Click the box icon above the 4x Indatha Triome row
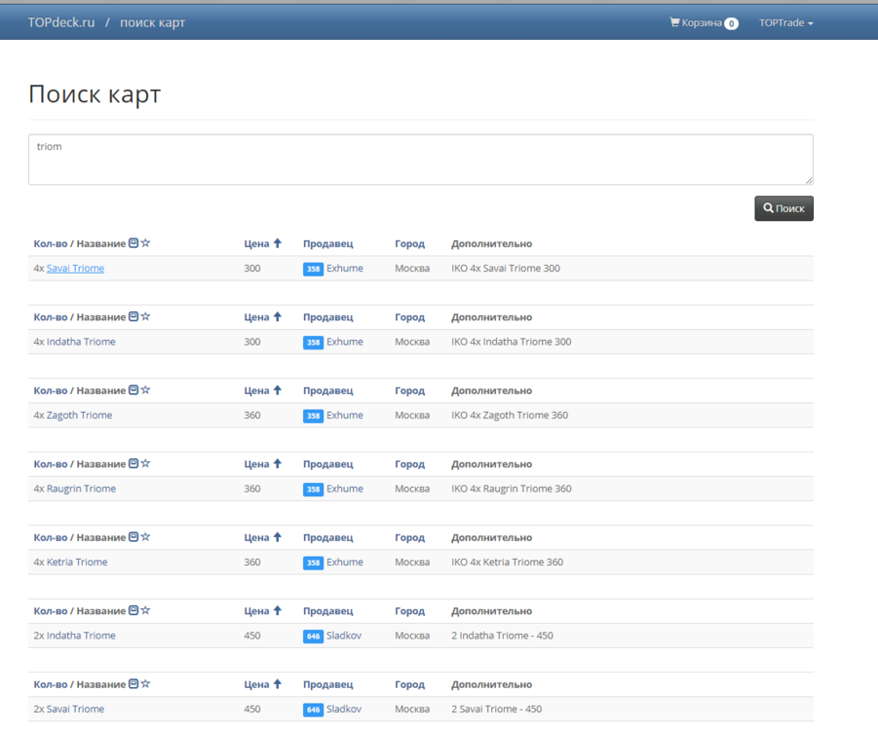The height and width of the screenshot is (730, 878). pos(134,316)
